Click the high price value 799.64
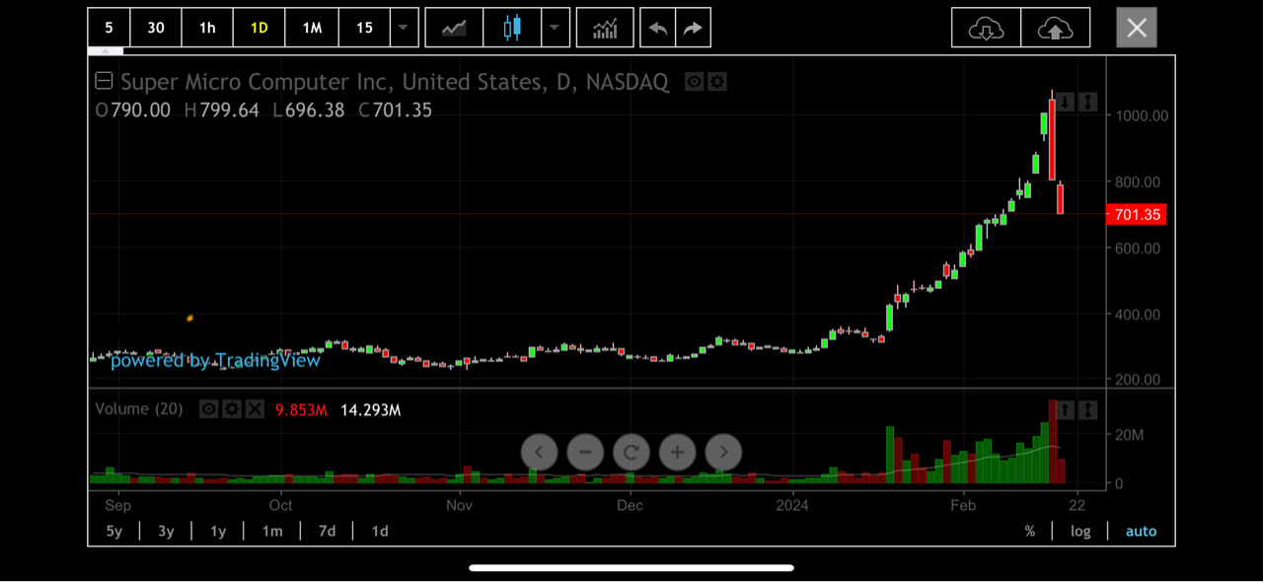1263x582 pixels. (230, 110)
